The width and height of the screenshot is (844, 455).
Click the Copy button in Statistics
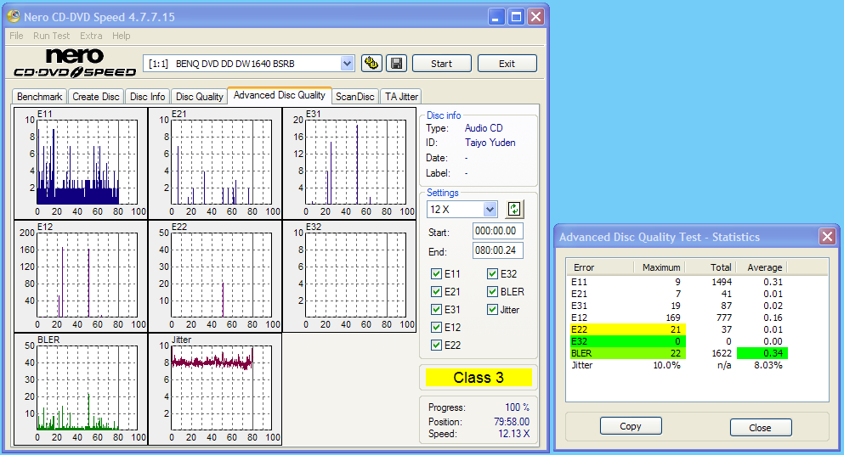point(631,426)
